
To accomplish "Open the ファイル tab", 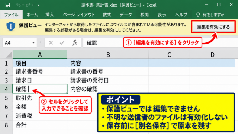I will point(12,15).
